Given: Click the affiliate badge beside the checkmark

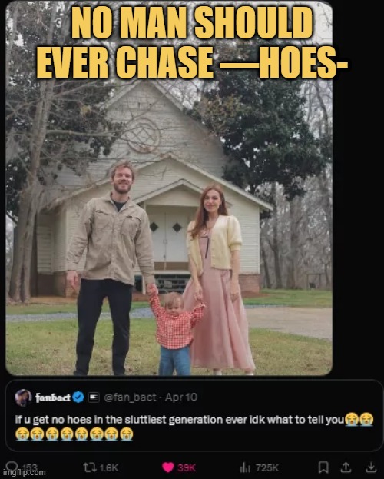Looking at the screenshot, I should point(94,398).
